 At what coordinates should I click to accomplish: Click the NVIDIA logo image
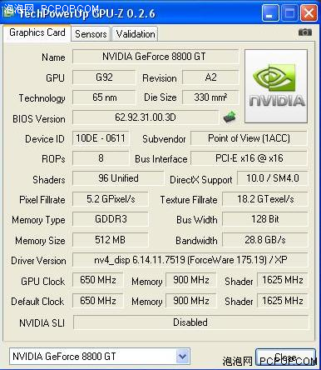(x=276, y=86)
